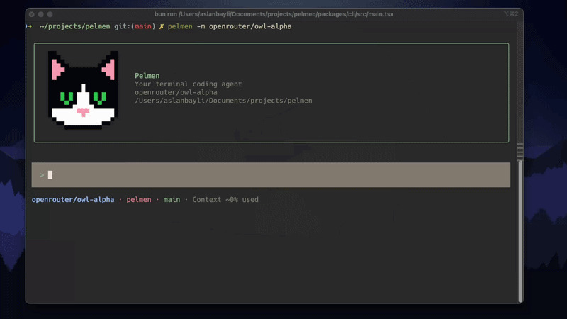567x319 pixels.
Task: Click the Pelmen pixel cat logo
Action: (x=83, y=90)
